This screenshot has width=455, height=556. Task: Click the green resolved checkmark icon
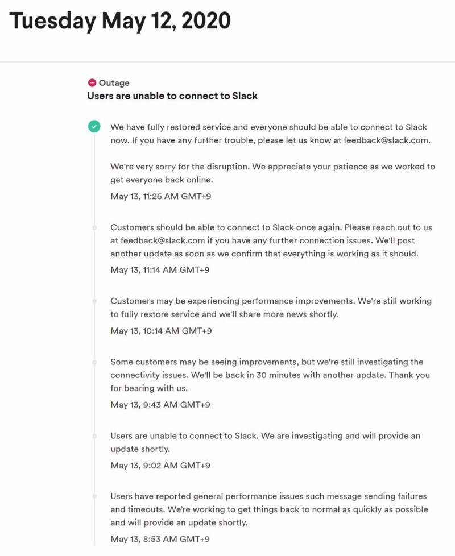(x=94, y=127)
